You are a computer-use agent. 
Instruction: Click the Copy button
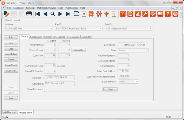click(x=11, y=49)
